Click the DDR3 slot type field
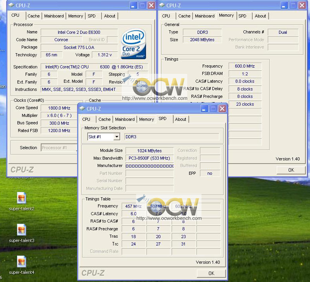The width and height of the screenshot is (310, 282). 172,137
